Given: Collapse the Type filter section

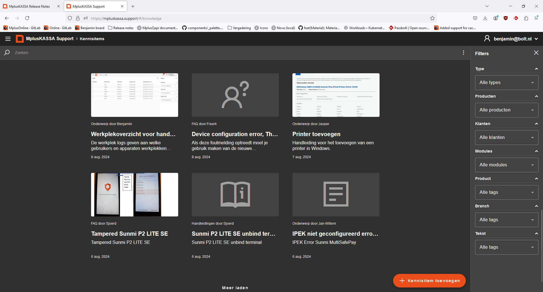Looking at the screenshot, I should pyautogui.click(x=536, y=69).
